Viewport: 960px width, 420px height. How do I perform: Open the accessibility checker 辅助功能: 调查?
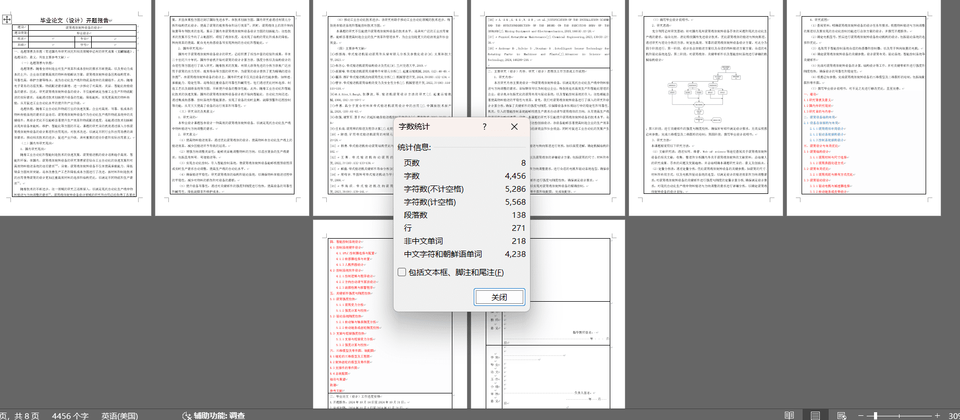tap(214, 415)
